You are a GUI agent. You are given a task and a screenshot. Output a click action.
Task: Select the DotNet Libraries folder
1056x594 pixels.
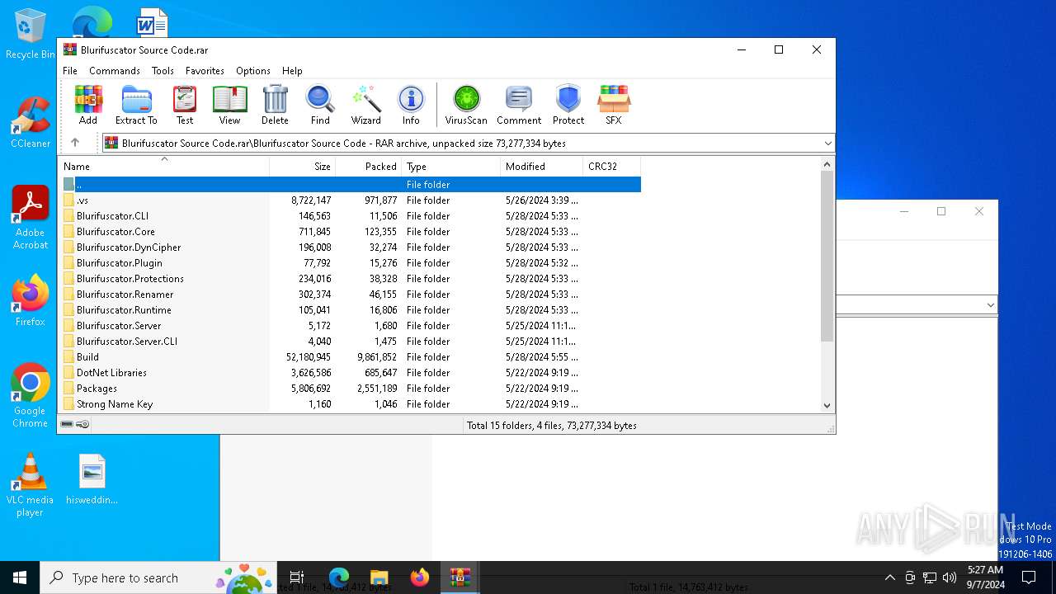click(x=351, y=373)
